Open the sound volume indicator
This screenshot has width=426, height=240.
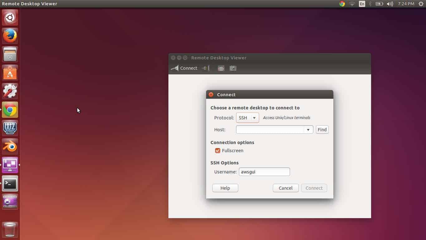[390, 4]
